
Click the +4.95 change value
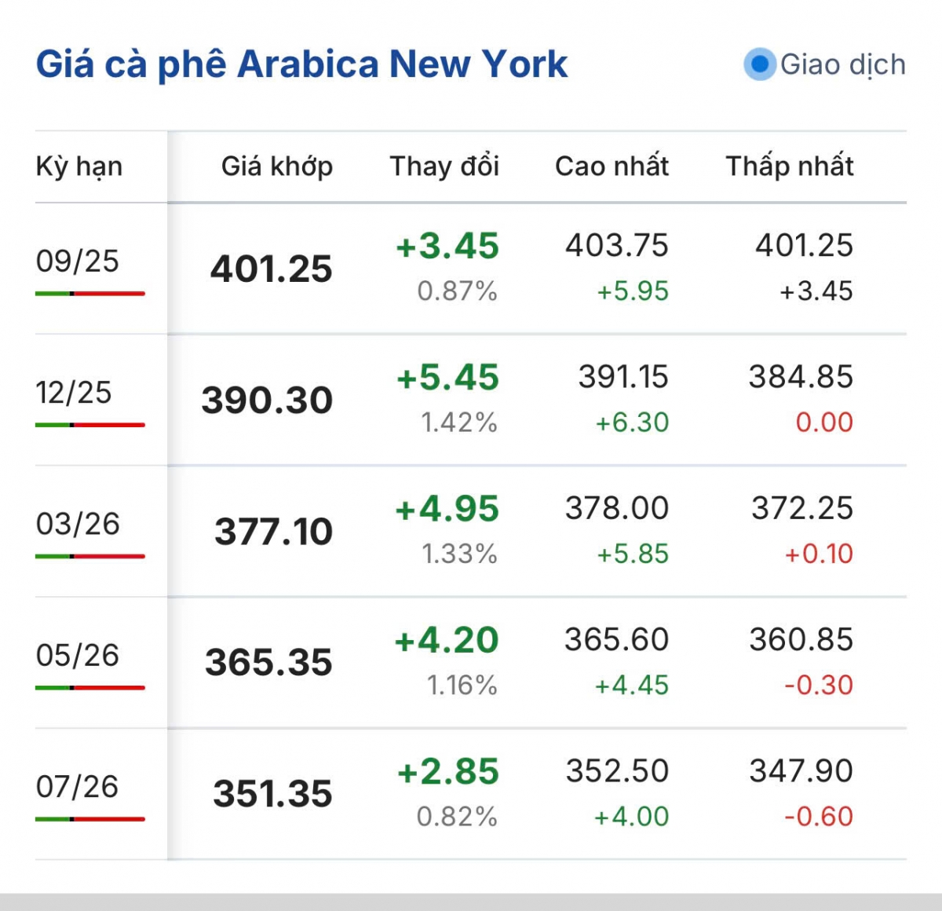tap(447, 509)
